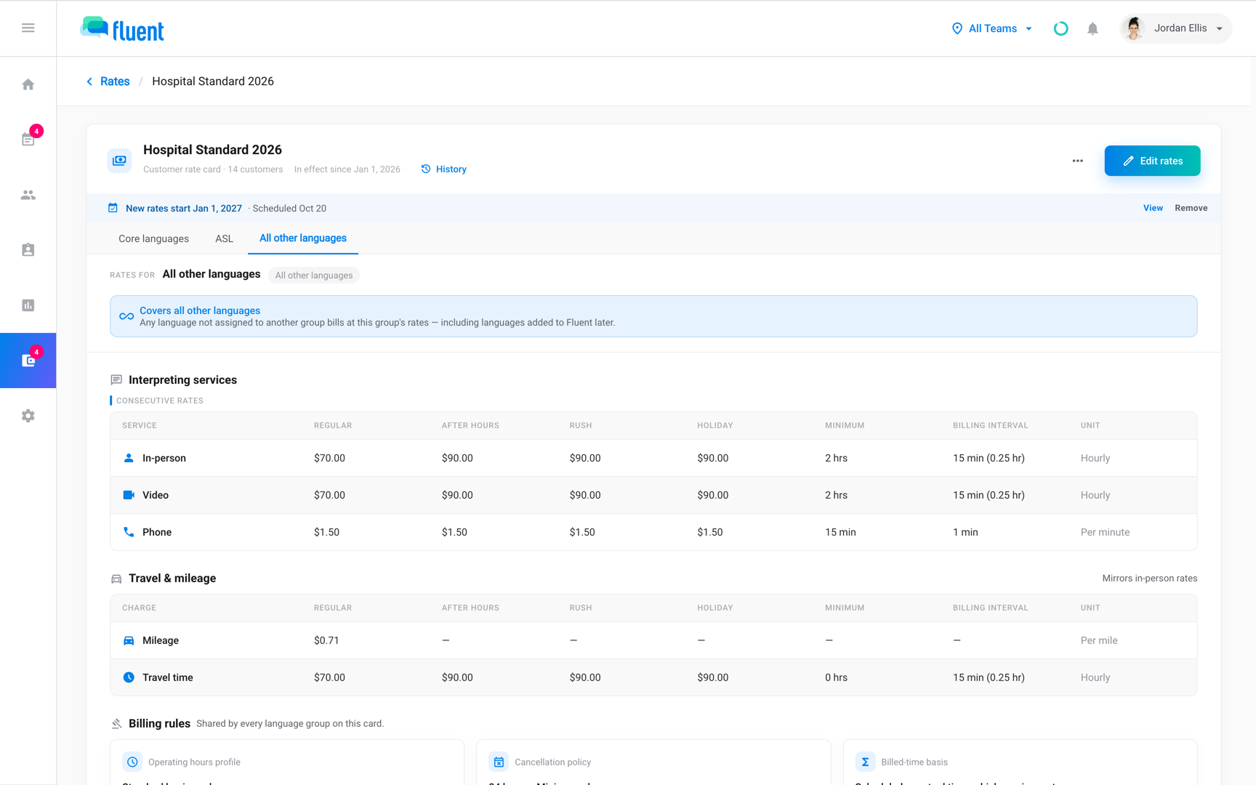This screenshot has height=785, width=1256.
Task: Click the Jordan Ellis profile avatar
Action: pos(1134,28)
